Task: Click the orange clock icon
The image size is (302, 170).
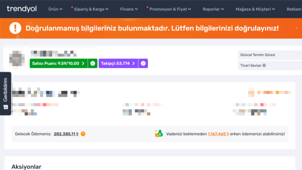Action: point(83,134)
